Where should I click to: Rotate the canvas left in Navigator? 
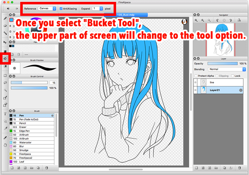tap(217, 20)
